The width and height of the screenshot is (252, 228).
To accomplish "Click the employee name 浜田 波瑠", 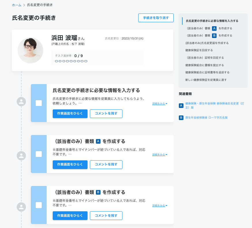I will pyautogui.click(x=64, y=38).
